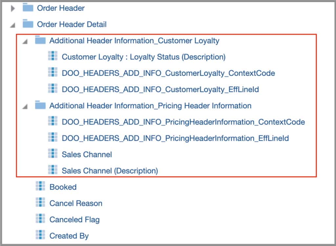
Task: Collapse the Additional Header Information_Customer Loyalty folder
Action: [x=26, y=40]
